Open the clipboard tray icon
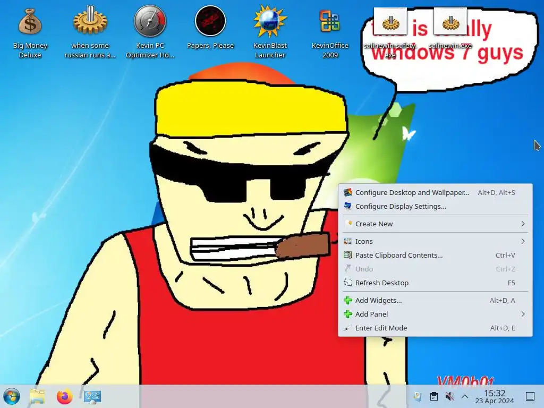The height and width of the screenshot is (408, 544). click(x=433, y=396)
